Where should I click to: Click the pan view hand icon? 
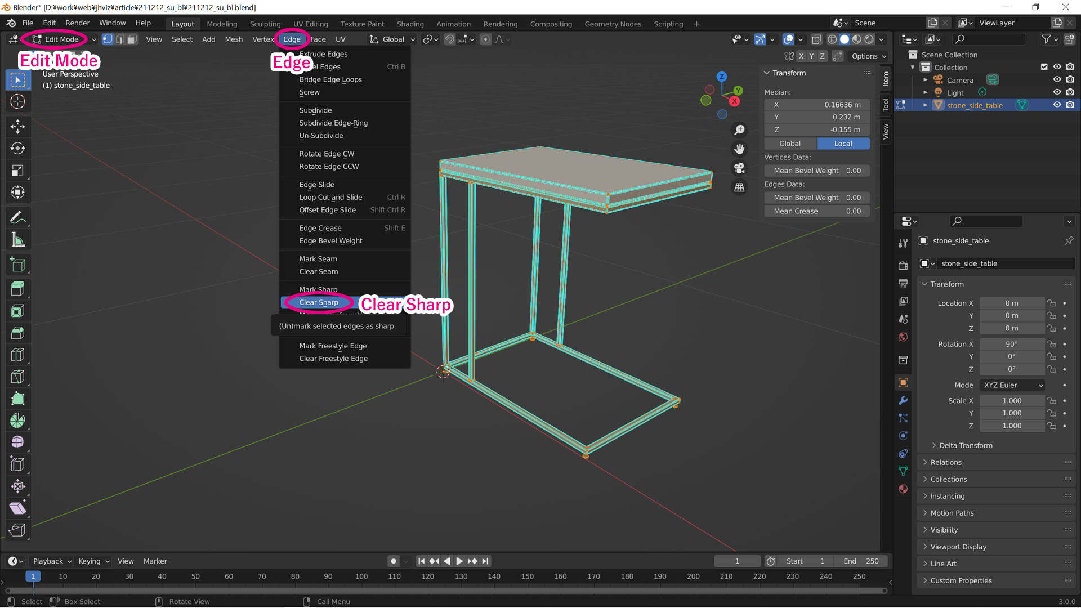point(739,149)
